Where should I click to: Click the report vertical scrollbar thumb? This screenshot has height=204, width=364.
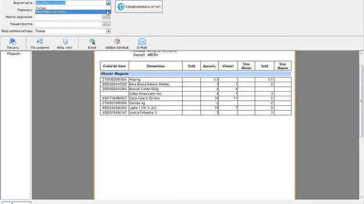point(362,101)
